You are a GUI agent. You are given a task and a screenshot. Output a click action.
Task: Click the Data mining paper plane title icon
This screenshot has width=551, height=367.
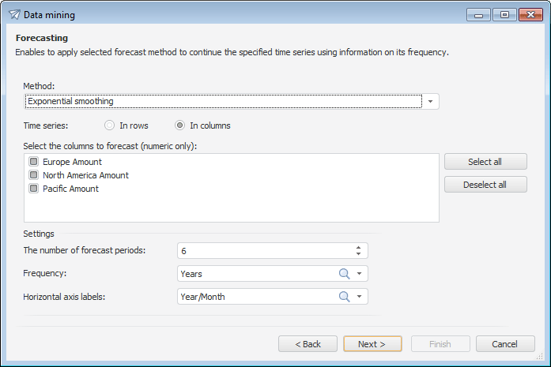(x=13, y=14)
